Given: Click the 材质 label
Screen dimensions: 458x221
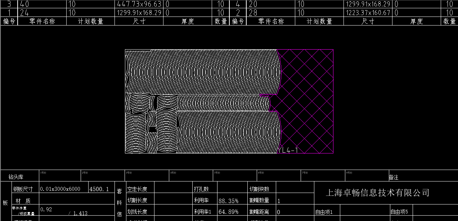Looking at the screenshot, I should pos(23,201).
